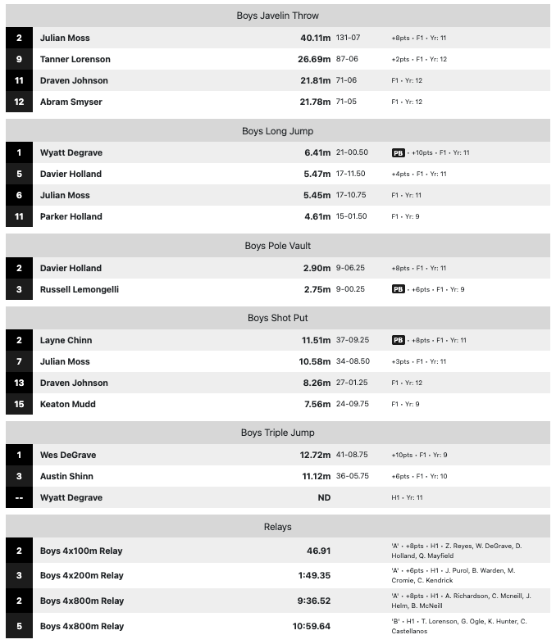Image resolution: width=556 pixels, height=644 pixels.
Task: Click the PB badge in Layne Chinn's row
Action: (x=399, y=340)
